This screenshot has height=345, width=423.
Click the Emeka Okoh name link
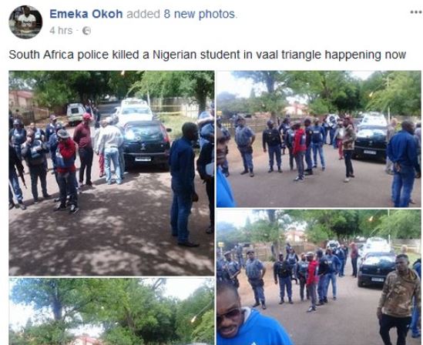click(x=86, y=14)
